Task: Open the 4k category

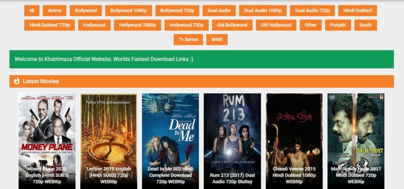Action: [x=32, y=10]
